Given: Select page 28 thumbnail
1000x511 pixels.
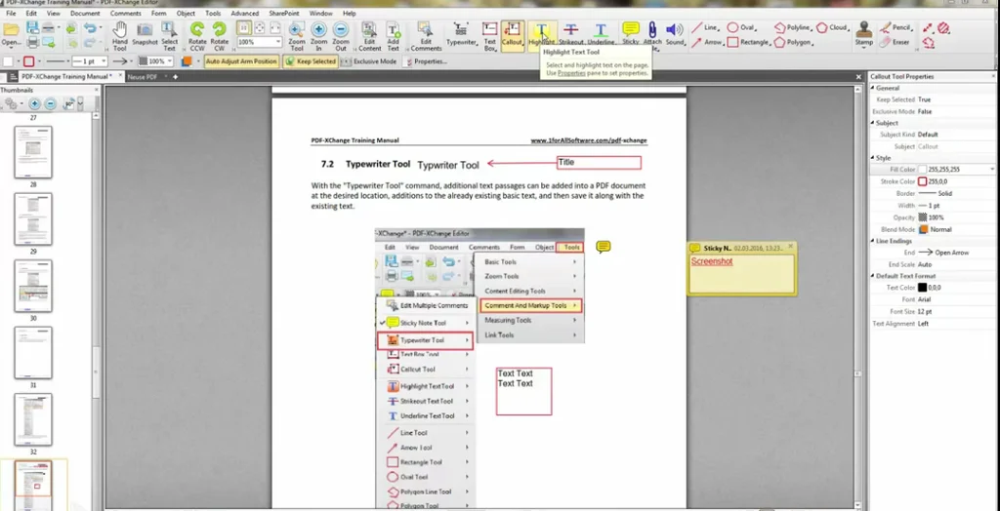Looking at the screenshot, I should 33,152.
